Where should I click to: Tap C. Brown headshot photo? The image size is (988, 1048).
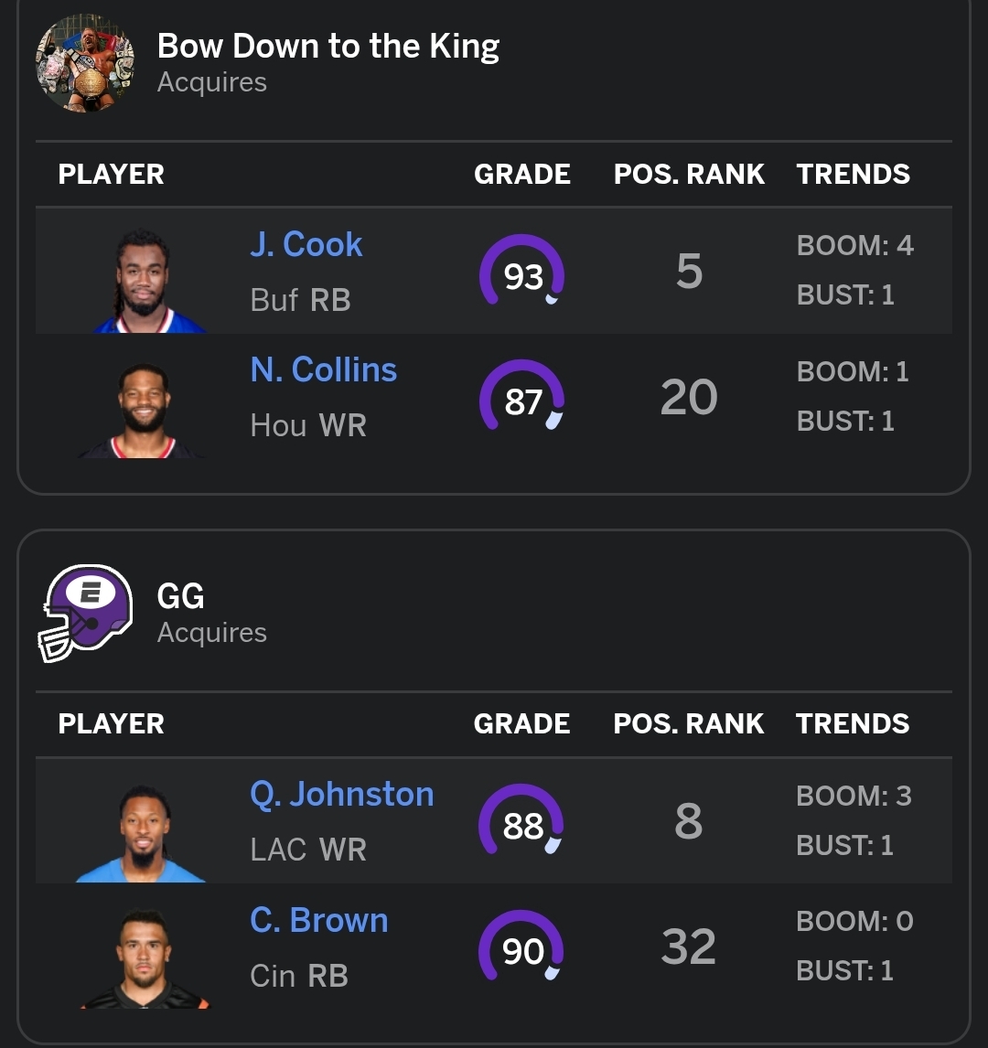145,959
